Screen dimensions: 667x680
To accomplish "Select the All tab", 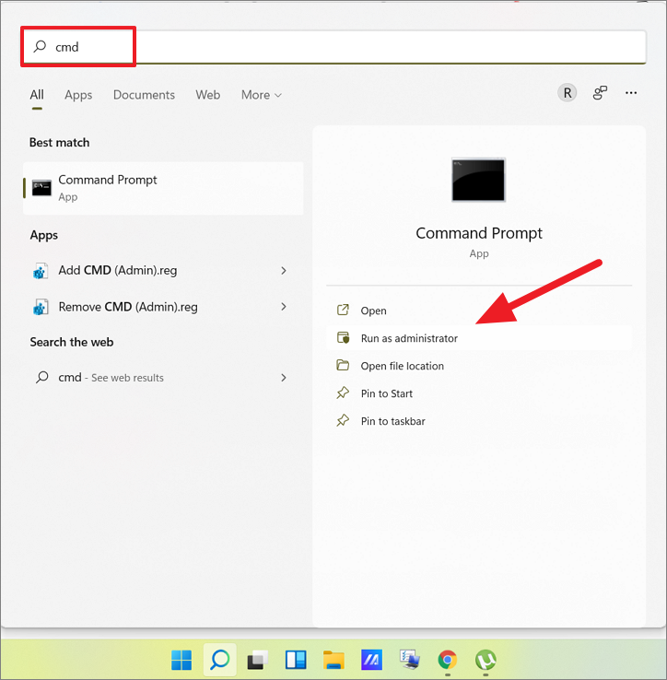I will coord(37,95).
